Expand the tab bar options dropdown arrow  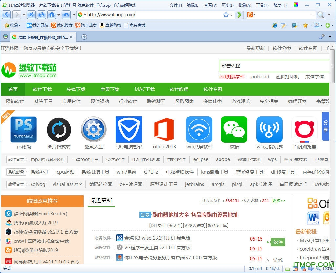(x=330, y=37)
